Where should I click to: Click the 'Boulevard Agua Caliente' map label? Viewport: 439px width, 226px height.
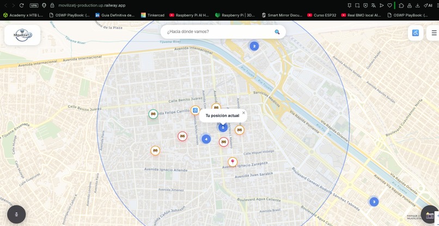coord(259,200)
